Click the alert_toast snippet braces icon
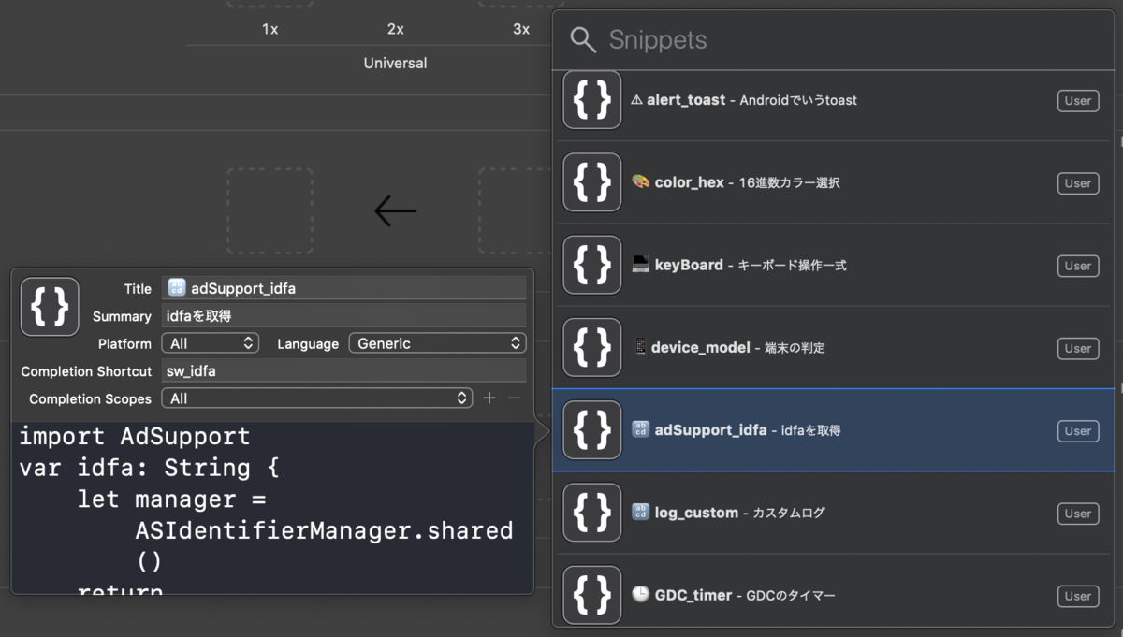 click(592, 100)
